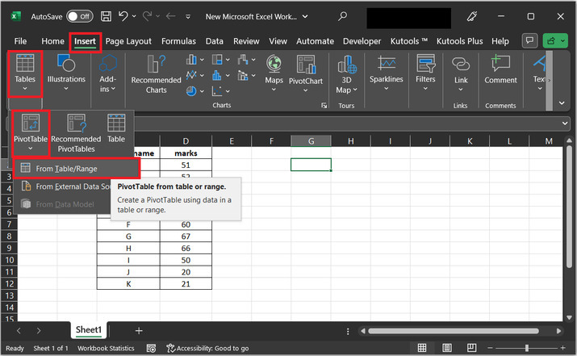Image resolution: width=577 pixels, height=356 pixels.
Task: Toggle the AutoSave switch
Action: point(79,16)
